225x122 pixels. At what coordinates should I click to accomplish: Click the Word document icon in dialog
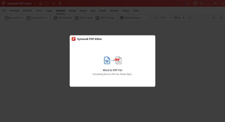click(107, 60)
